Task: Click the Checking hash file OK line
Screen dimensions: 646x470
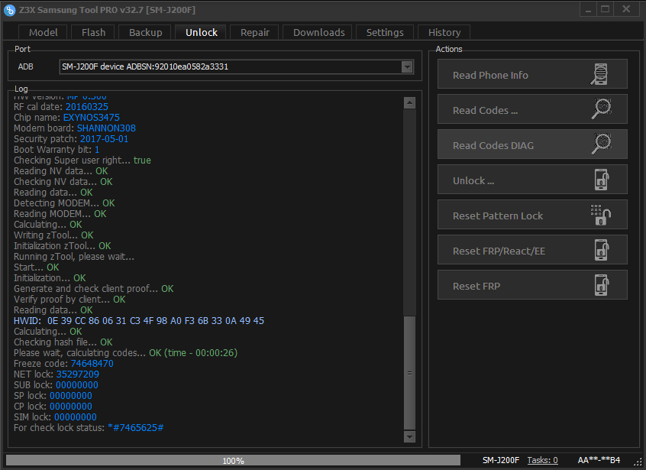Action: click(x=63, y=342)
